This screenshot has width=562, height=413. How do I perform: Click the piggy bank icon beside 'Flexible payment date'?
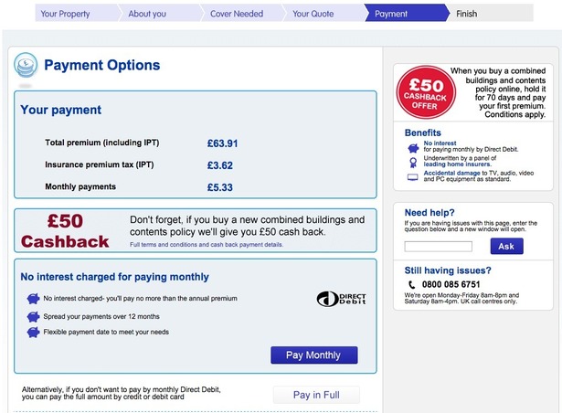point(33,332)
